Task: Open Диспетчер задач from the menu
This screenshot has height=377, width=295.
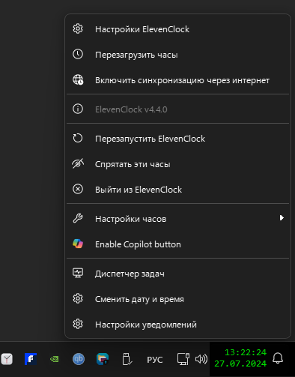Action: pos(177,274)
